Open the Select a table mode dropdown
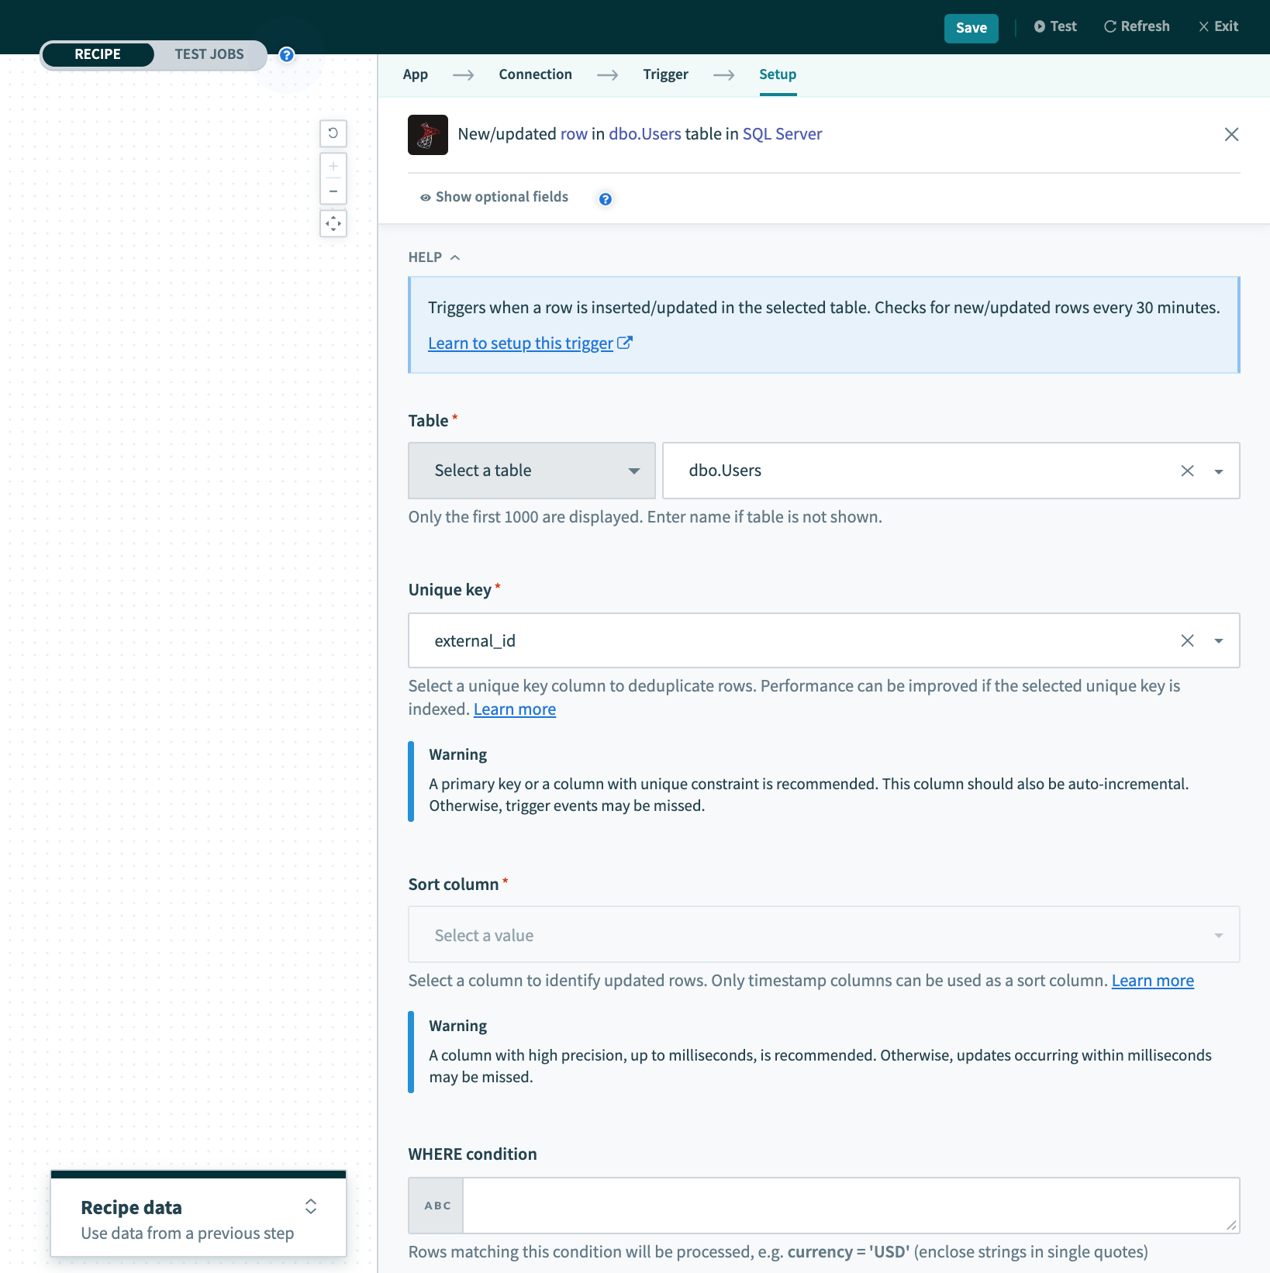 [531, 471]
